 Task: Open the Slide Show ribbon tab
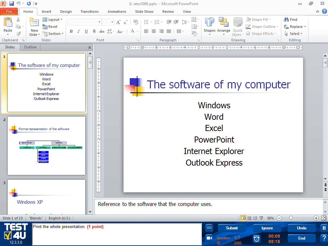pyautogui.click(x=144, y=12)
